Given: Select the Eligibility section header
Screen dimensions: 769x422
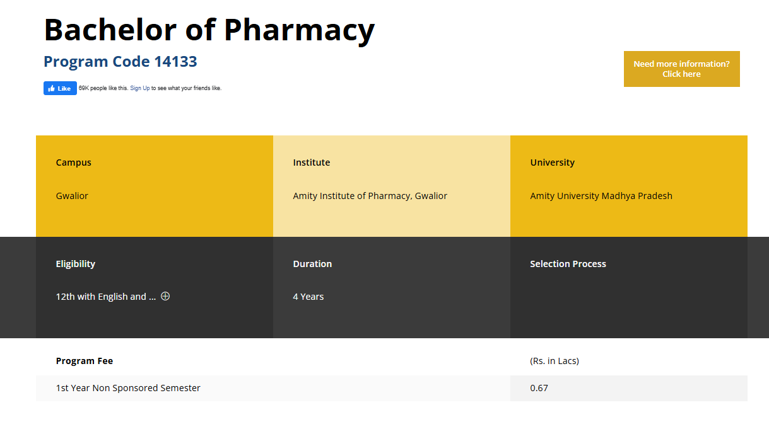Looking at the screenshot, I should pyautogui.click(x=75, y=264).
